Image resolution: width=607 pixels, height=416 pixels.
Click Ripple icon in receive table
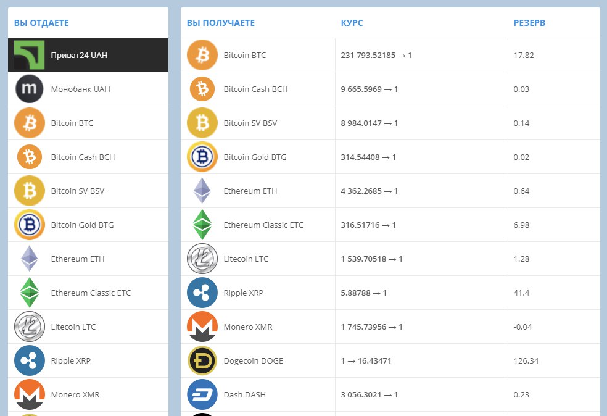pos(202,293)
